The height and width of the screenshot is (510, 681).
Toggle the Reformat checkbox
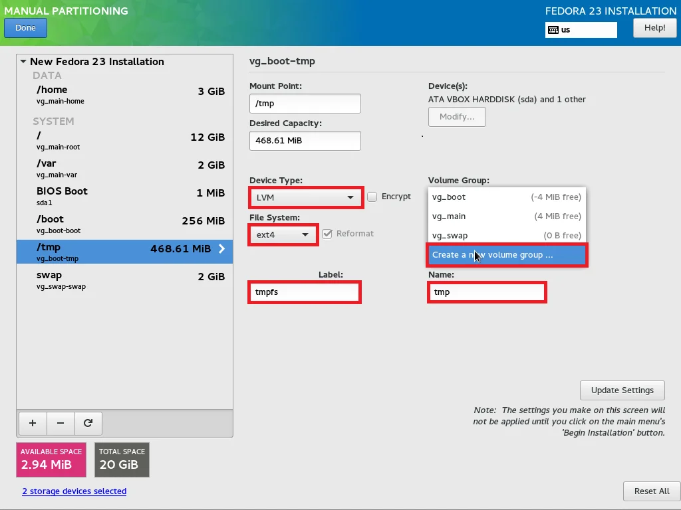327,234
